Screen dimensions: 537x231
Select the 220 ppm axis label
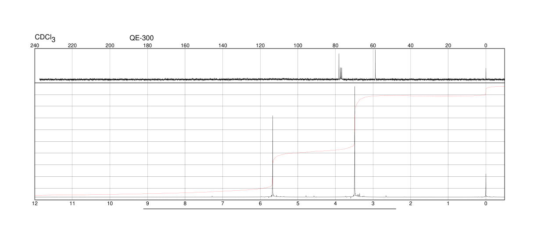72,45
